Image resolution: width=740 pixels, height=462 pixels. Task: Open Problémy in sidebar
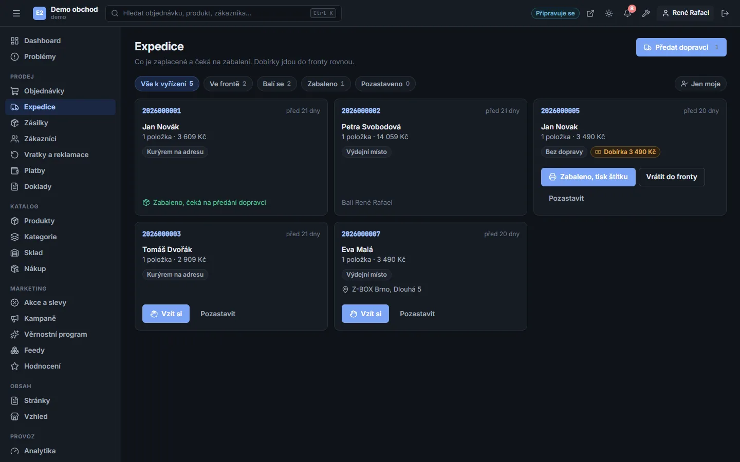pos(60,56)
